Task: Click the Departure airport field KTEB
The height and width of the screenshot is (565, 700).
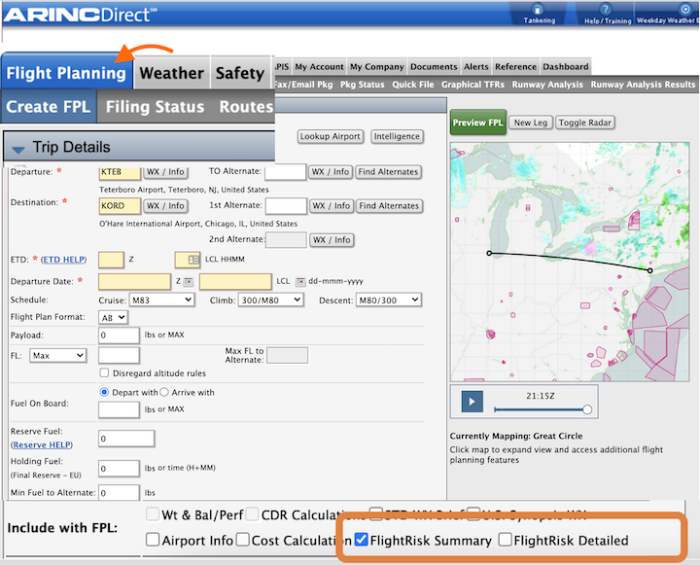Action: 120,171
